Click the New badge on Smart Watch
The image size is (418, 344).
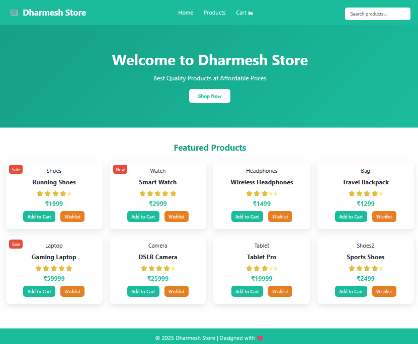[x=120, y=169]
